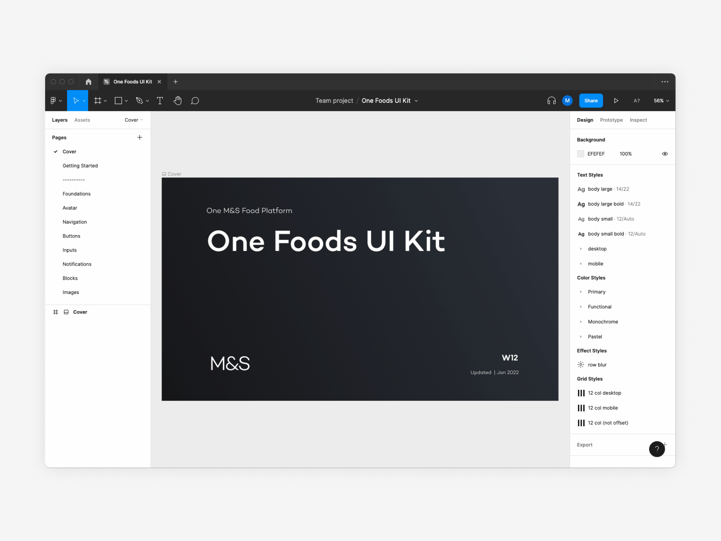Select the Frame tool
This screenshot has width=721, height=541.
pos(97,100)
